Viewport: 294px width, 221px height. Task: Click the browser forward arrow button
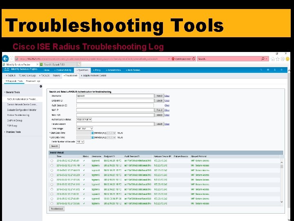11,59
